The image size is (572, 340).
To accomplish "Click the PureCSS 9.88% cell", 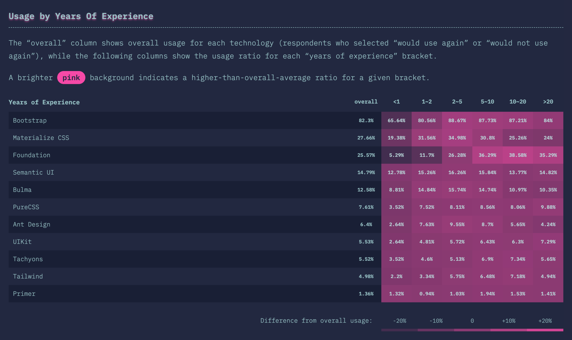I will pos(548,207).
